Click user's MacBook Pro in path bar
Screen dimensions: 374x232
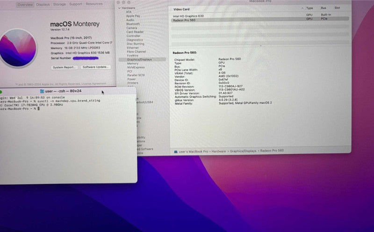pyautogui.click(x=194, y=152)
